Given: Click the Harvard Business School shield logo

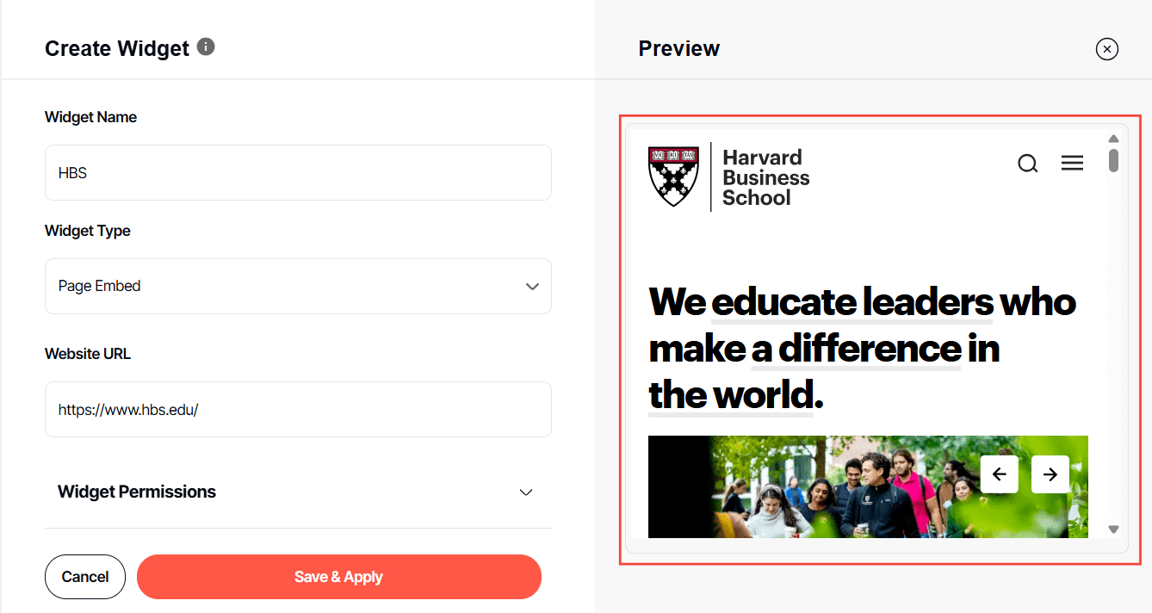Looking at the screenshot, I should pyautogui.click(x=672, y=176).
